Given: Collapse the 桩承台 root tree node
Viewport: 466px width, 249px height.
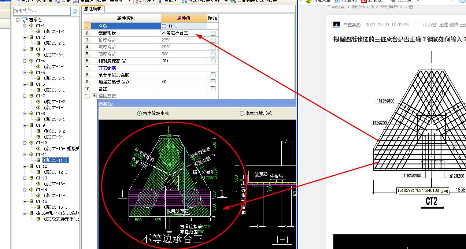Looking at the screenshot, I should [x=18, y=20].
